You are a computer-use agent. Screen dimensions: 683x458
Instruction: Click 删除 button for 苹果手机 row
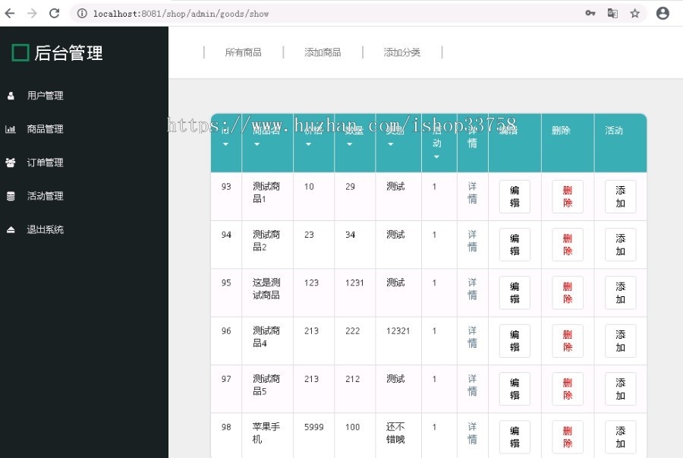(567, 436)
